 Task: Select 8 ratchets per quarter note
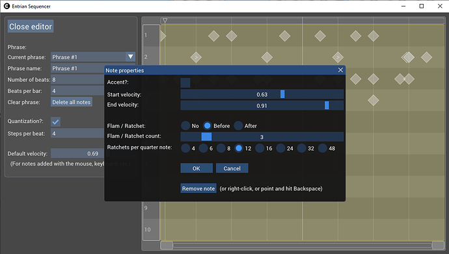pyautogui.click(x=221, y=148)
